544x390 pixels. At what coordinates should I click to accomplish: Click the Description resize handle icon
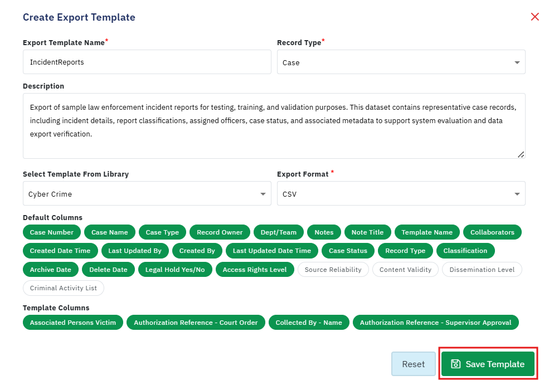pos(521,155)
